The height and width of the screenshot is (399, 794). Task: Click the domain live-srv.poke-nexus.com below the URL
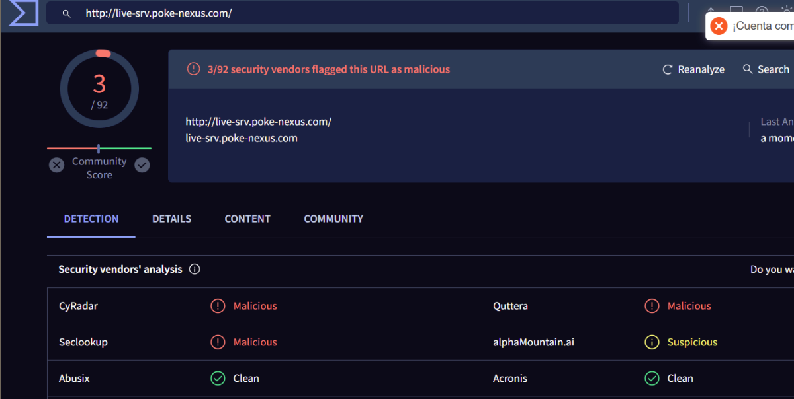coord(242,138)
